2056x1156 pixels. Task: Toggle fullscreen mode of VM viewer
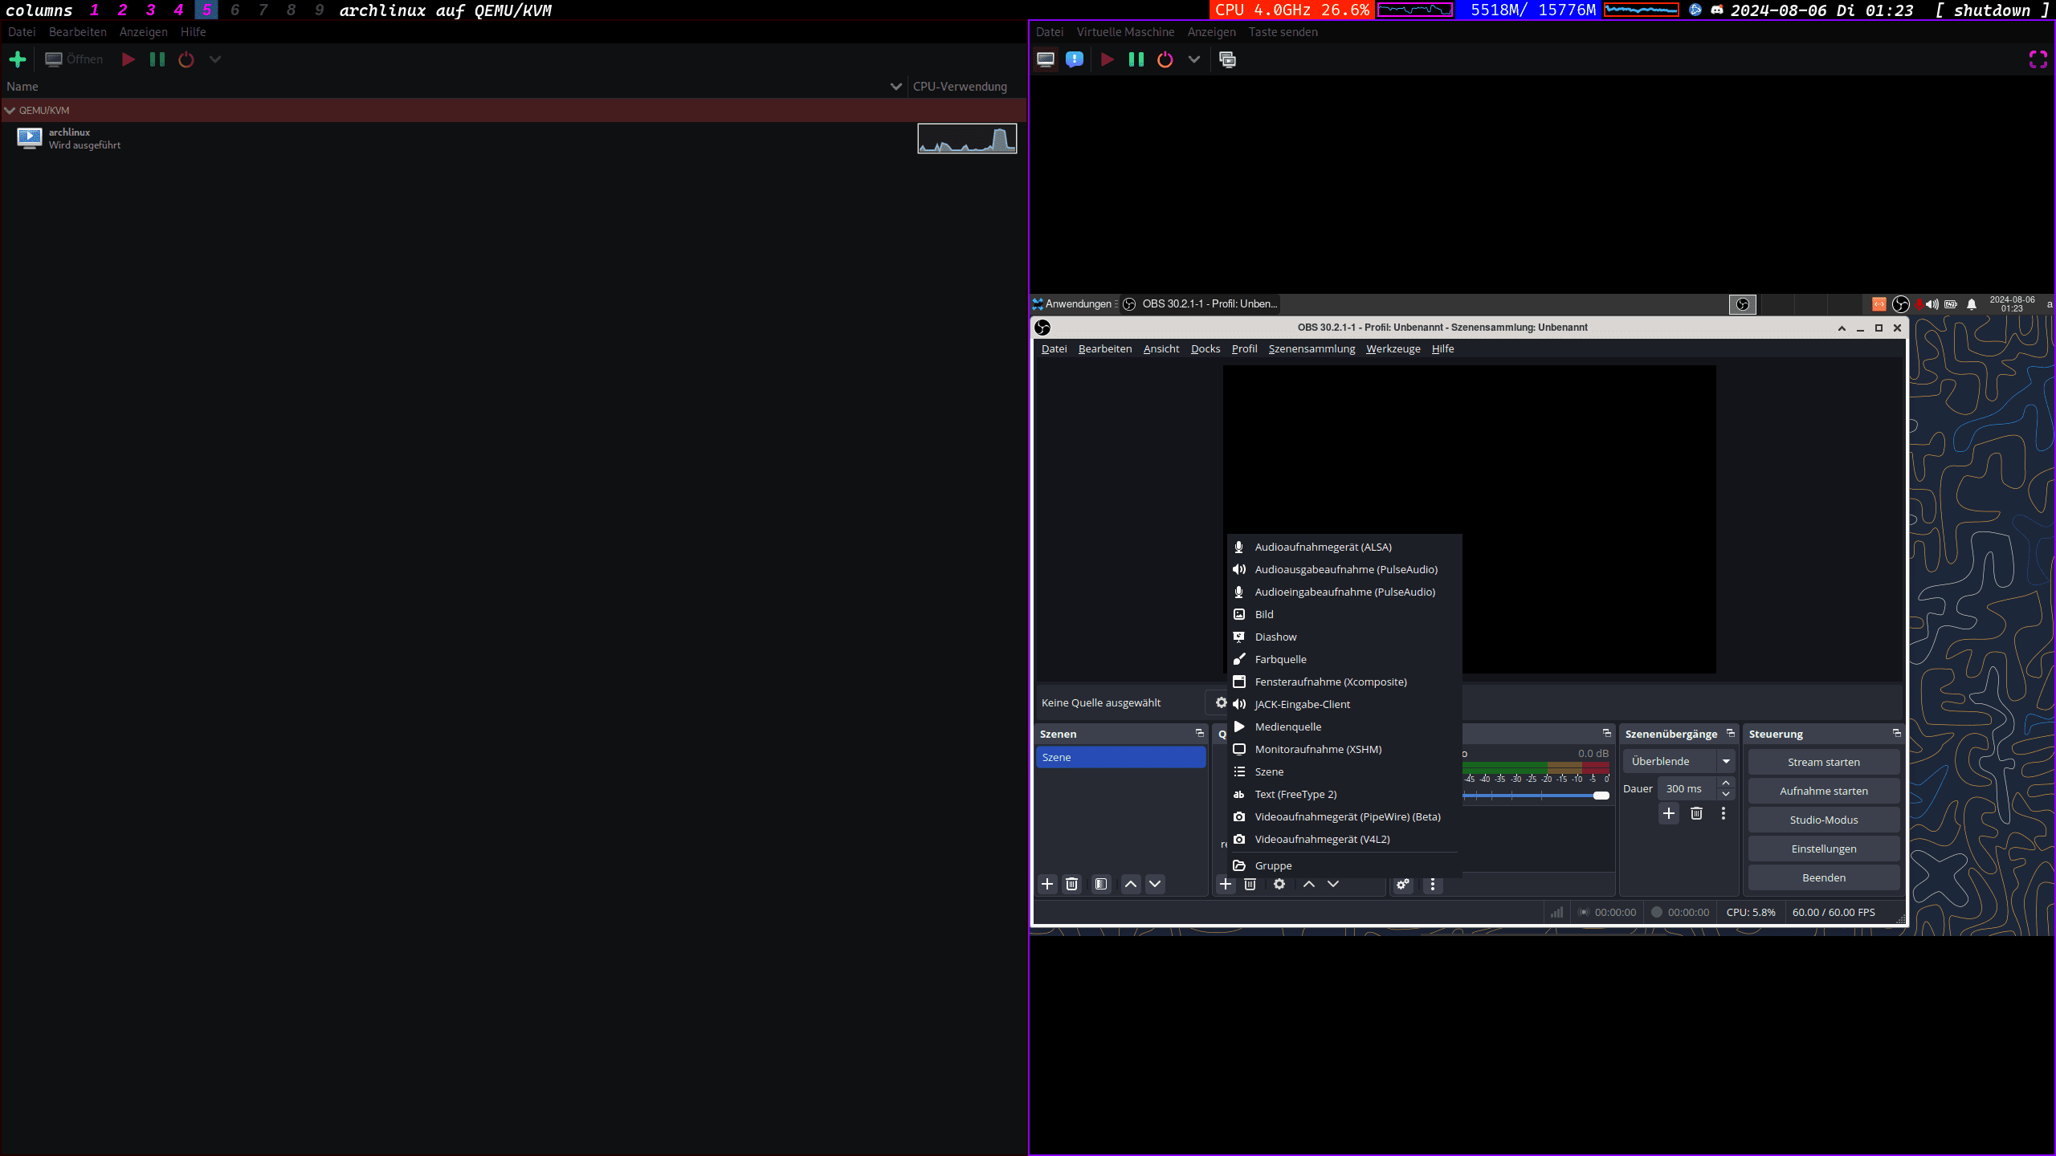2038,59
